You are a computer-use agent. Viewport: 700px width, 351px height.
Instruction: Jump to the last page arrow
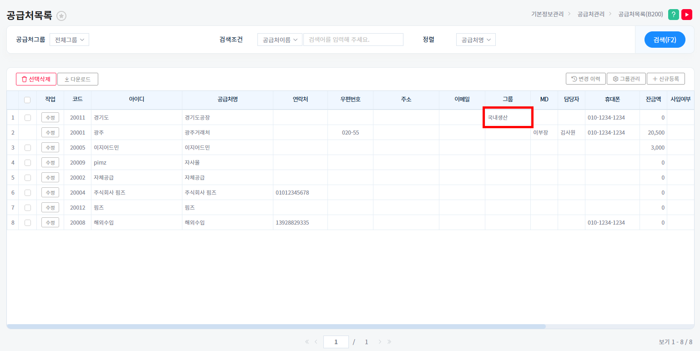[x=389, y=342]
